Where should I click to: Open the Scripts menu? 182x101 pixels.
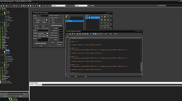[17, 4]
